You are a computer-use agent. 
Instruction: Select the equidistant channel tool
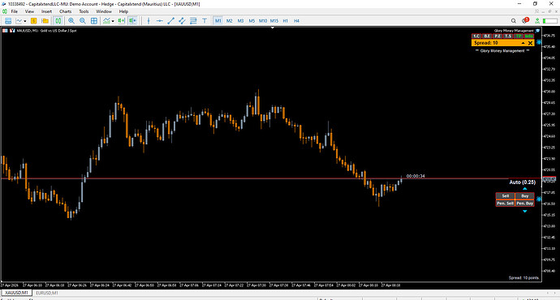(x=182, y=21)
